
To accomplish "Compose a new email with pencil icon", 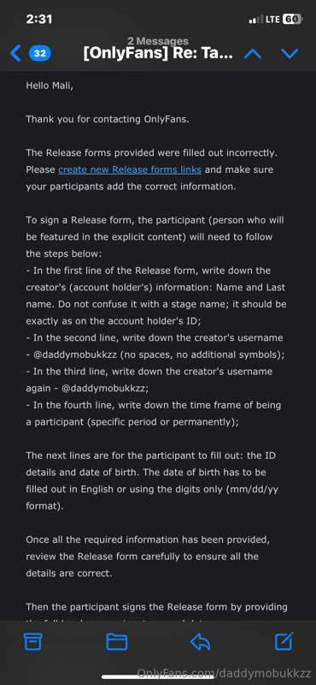I will (x=284, y=641).
